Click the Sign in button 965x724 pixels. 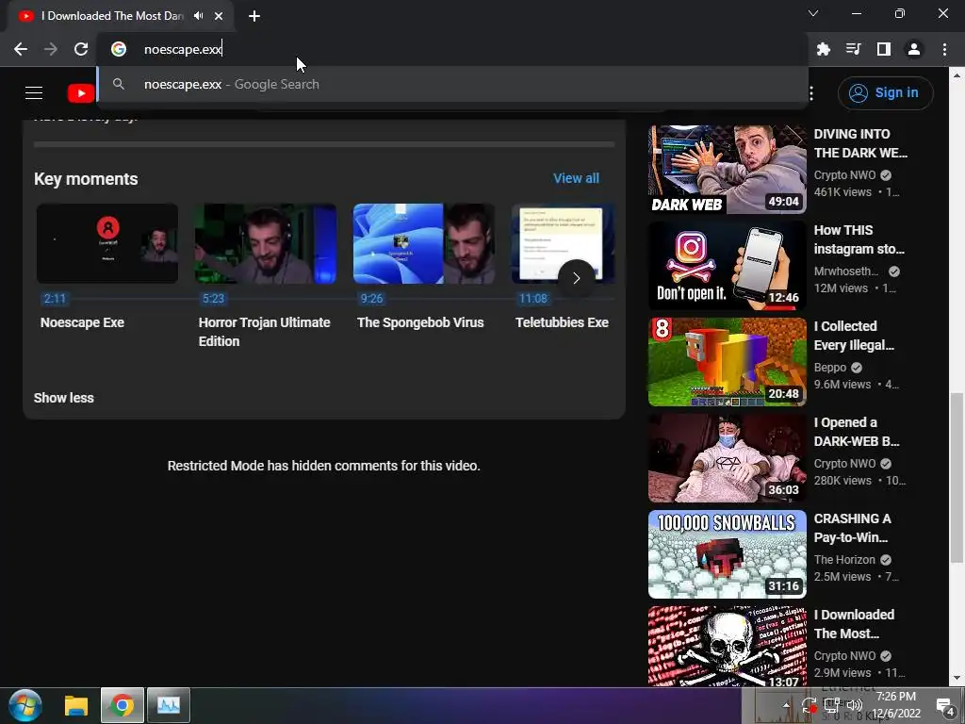885,93
